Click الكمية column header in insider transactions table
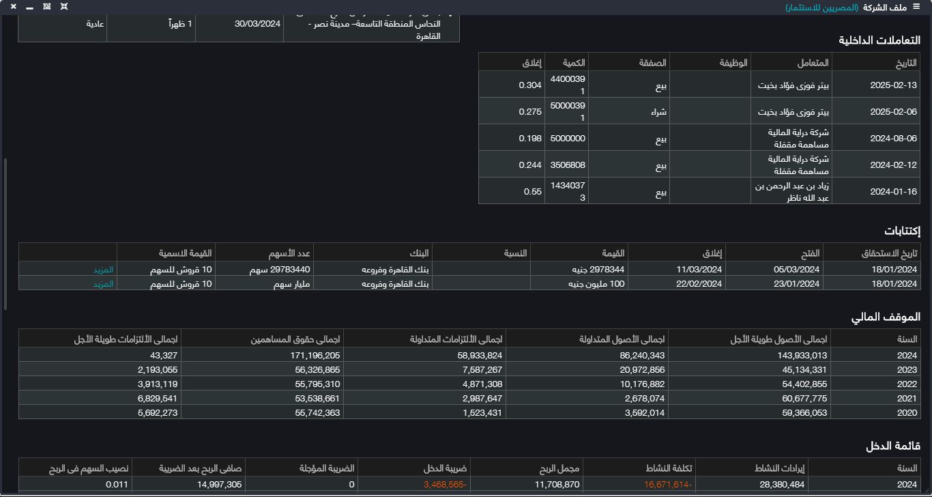 [x=574, y=63]
